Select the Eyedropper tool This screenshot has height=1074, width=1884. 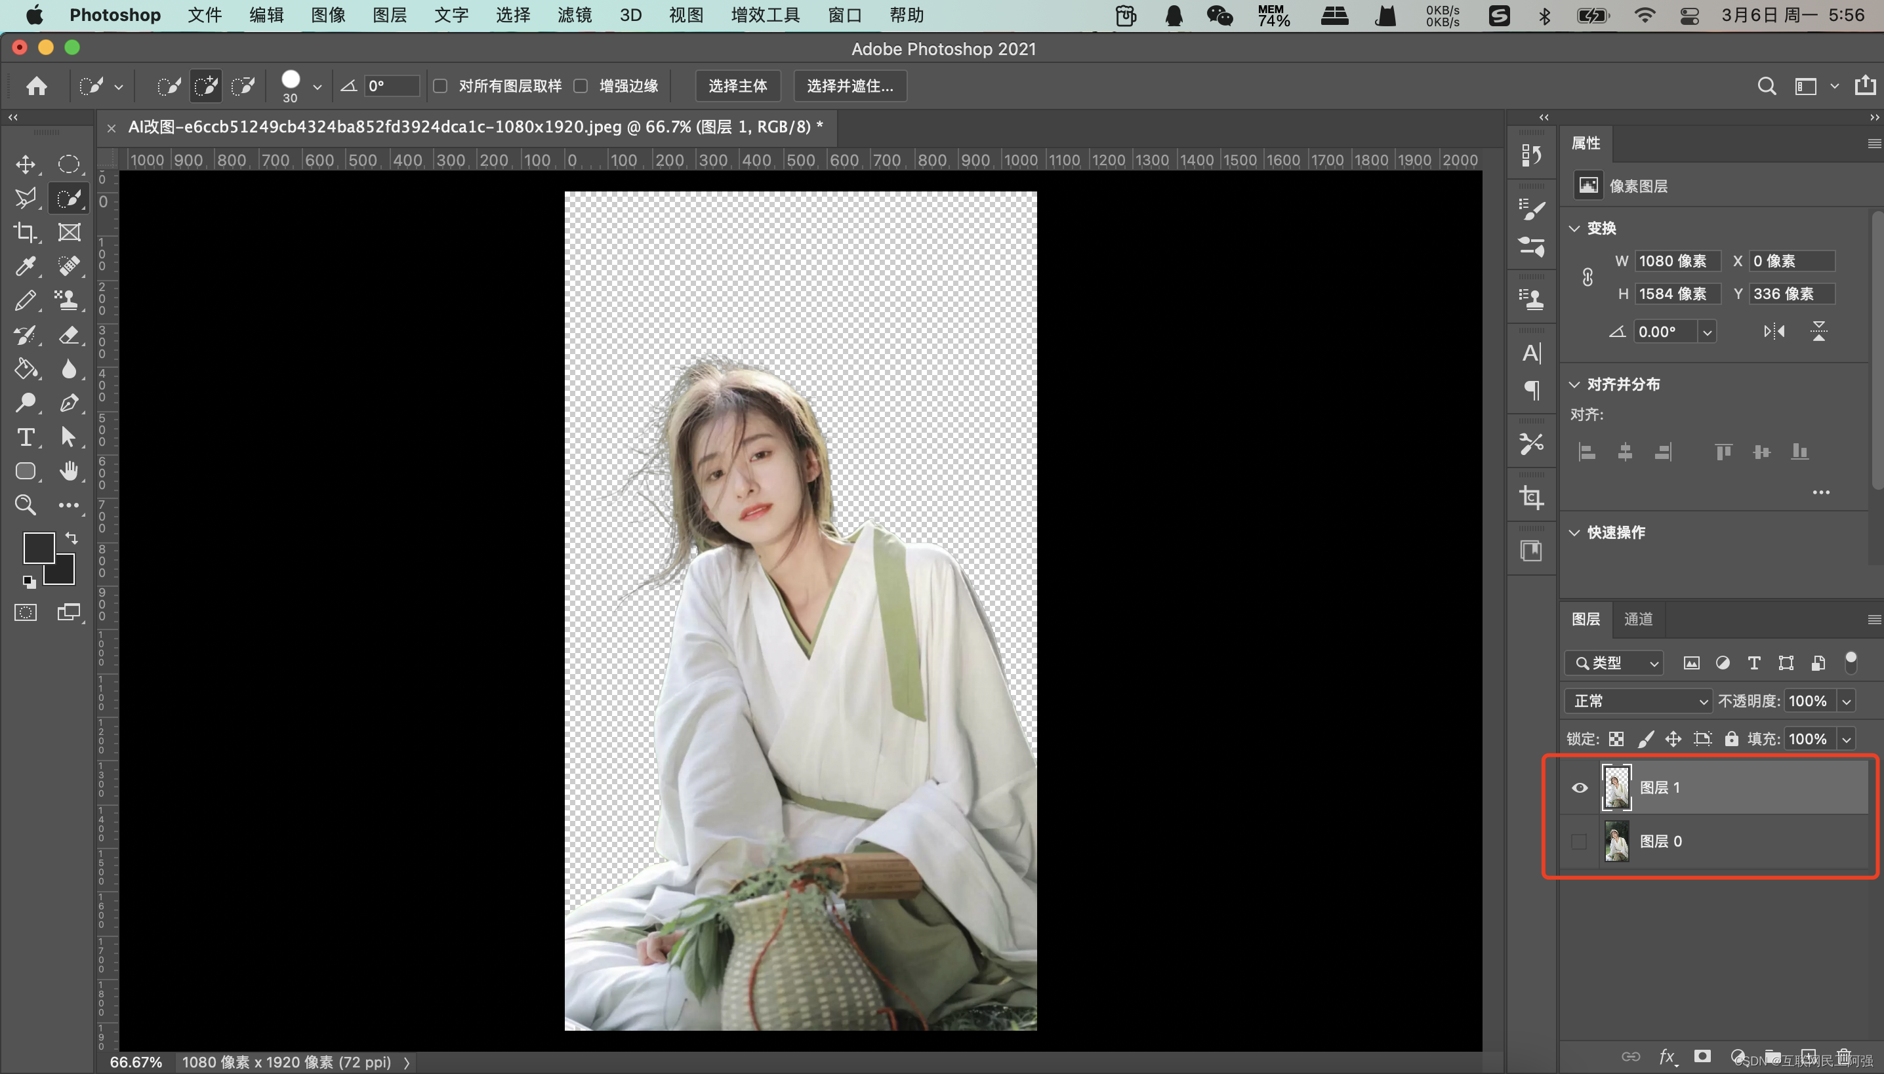tap(26, 266)
